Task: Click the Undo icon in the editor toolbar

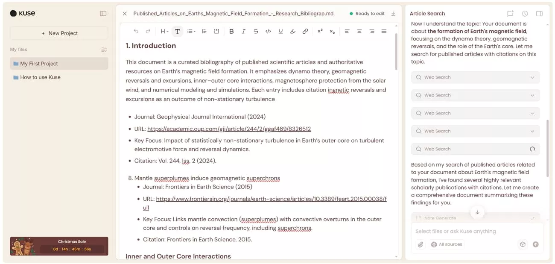Action: point(136,31)
